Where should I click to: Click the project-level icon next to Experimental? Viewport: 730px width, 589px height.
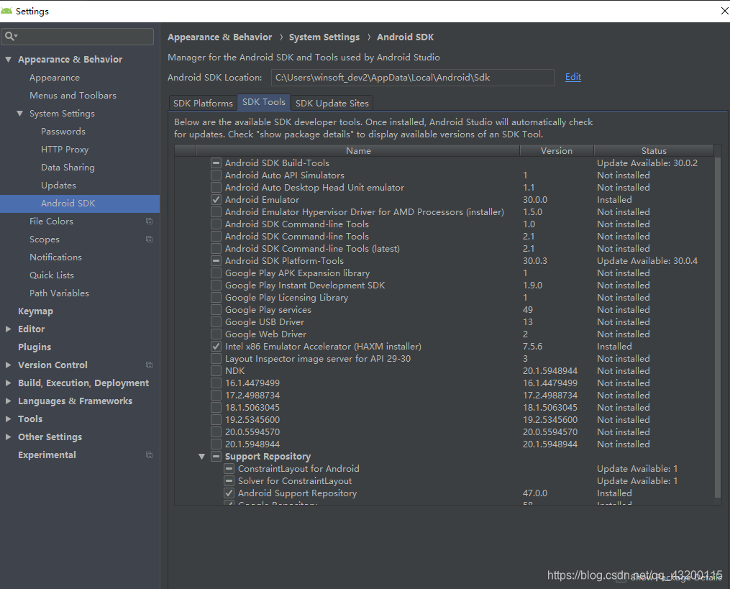(149, 455)
